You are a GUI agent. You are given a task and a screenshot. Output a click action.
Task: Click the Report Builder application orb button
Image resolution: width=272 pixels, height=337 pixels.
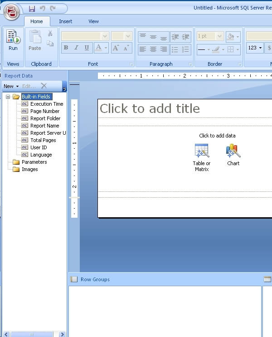[x=11, y=12]
